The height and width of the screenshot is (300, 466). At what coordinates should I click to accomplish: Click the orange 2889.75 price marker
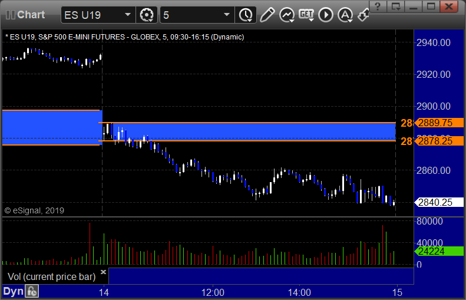(439, 123)
